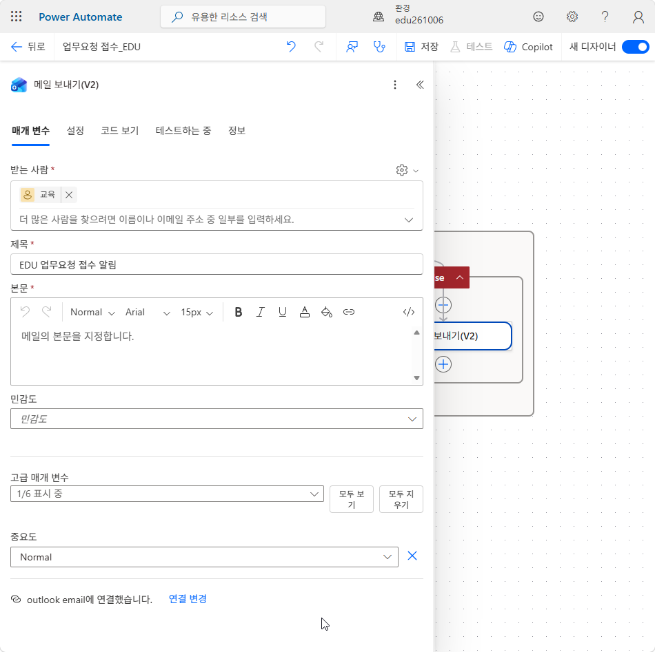Remove the 중요도 parameter with X
655x652 pixels.
(412, 556)
